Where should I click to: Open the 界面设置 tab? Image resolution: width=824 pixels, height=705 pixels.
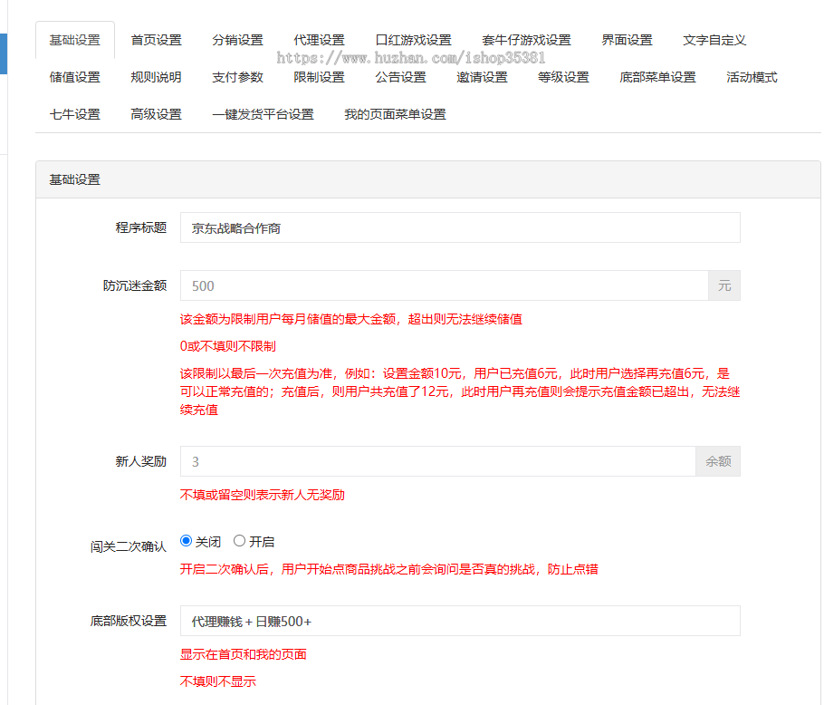point(627,40)
